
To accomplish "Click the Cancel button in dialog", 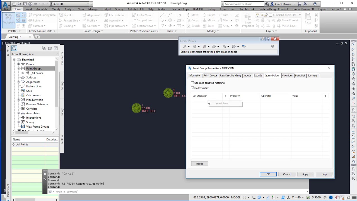I will (x=287, y=174).
